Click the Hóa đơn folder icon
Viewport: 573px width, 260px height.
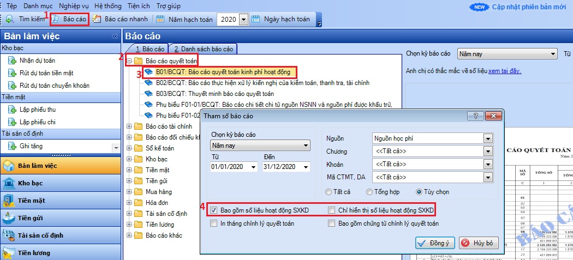[138, 202]
